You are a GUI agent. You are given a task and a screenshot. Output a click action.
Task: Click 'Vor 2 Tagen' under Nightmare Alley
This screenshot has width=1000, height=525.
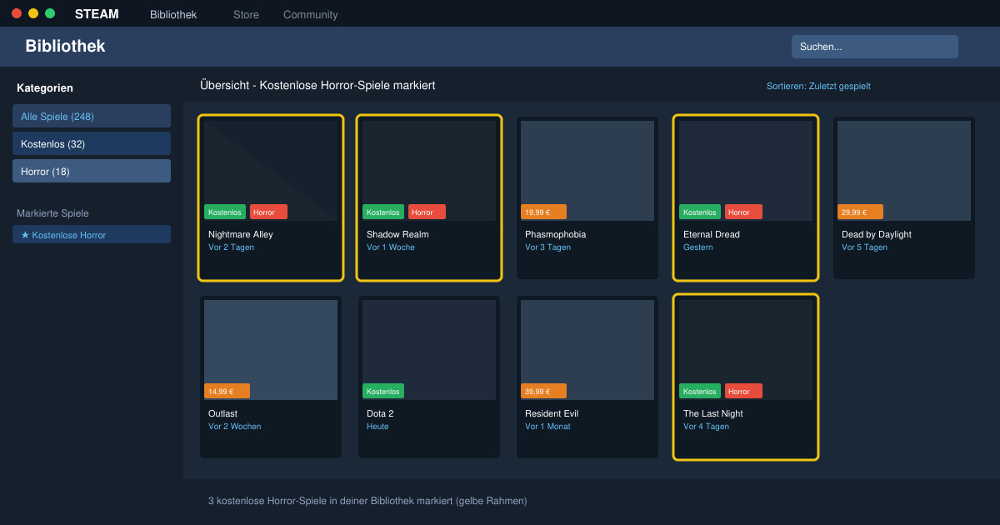point(231,247)
